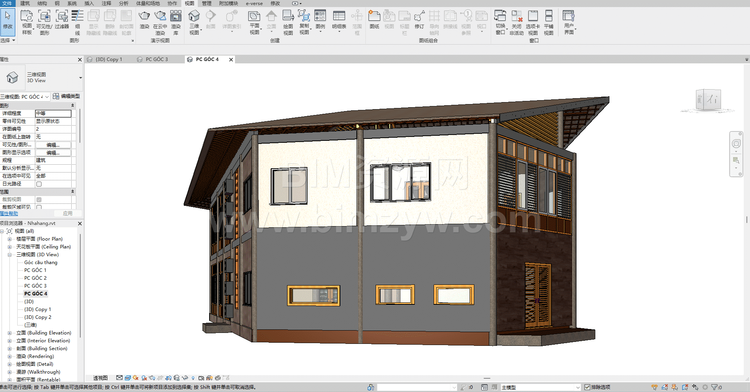Open the 选择 selection dropdown
The height and width of the screenshot is (392, 750).
[x=8, y=40]
